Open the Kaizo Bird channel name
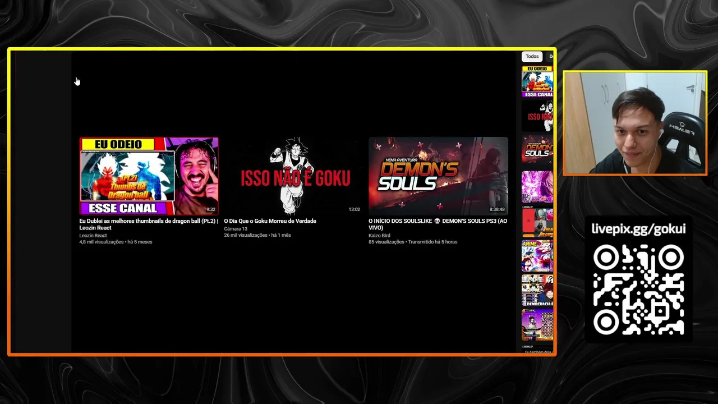The height and width of the screenshot is (404, 718). coord(379,236)
